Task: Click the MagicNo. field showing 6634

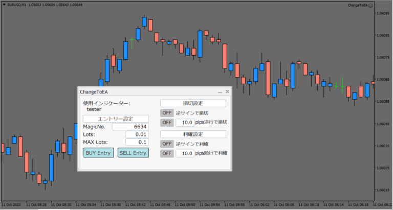Action: [130, 127]
